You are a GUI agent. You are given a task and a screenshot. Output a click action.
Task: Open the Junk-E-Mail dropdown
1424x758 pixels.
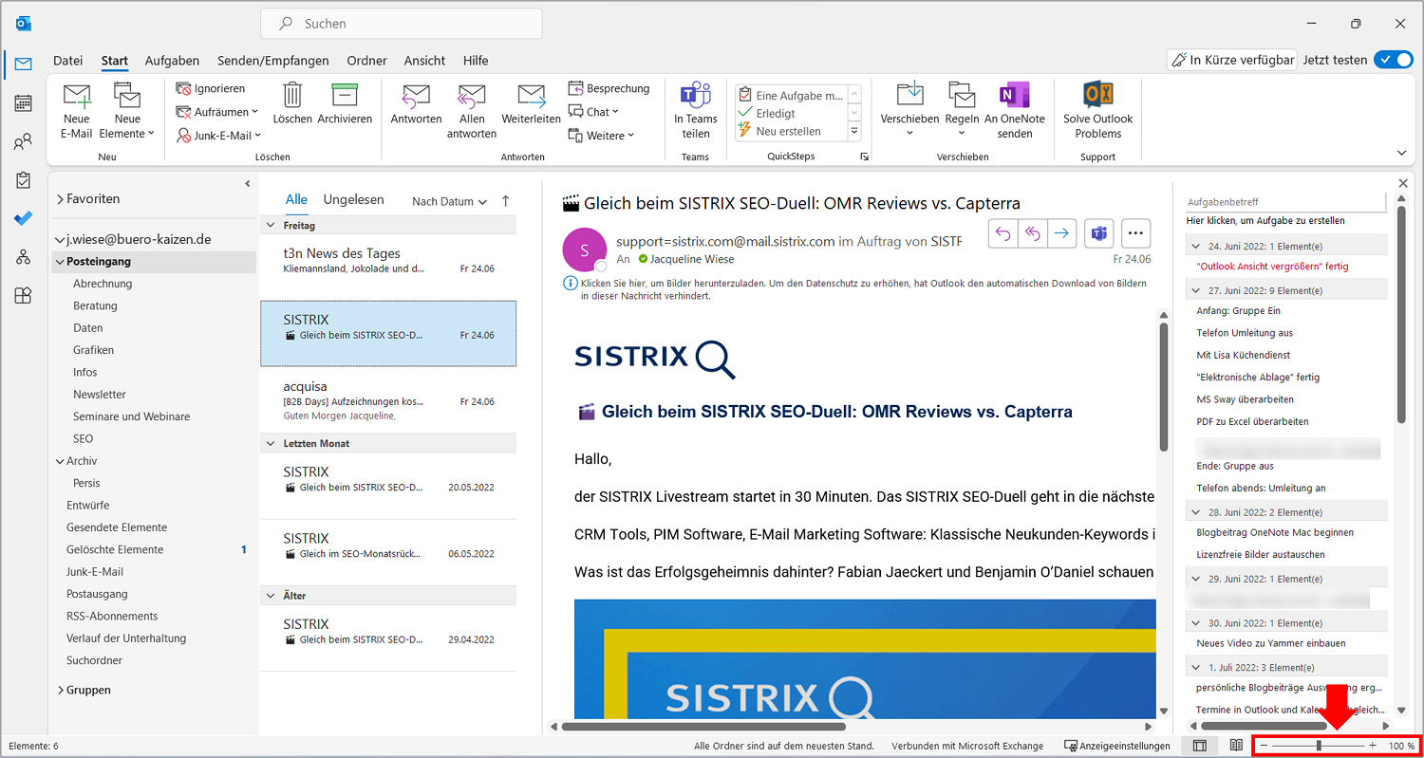[x=217, y=136]
